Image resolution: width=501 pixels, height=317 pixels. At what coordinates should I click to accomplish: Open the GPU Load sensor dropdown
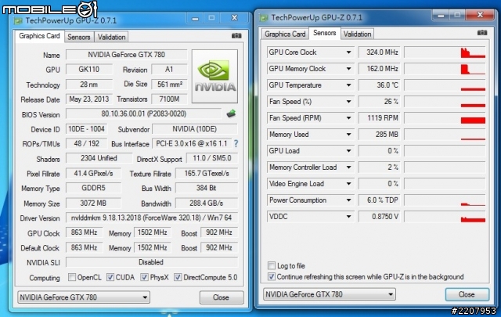pos(348,151)
